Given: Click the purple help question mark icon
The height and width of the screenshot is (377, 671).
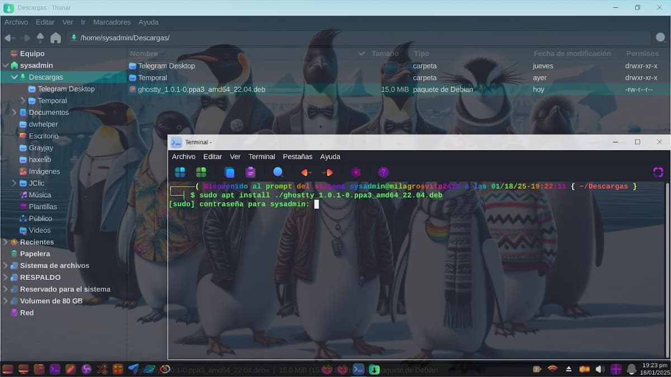Looking at the screenshot, I should click(x=383, y=172).
